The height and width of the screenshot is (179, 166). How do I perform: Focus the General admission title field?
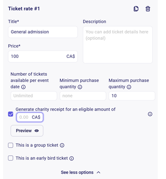coord(43,32)
